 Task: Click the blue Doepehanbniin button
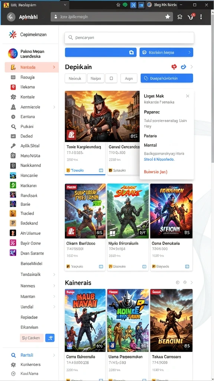coord(167,78)
